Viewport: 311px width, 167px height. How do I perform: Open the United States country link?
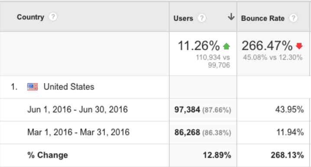pyautogui.click(x=69, y=87)
